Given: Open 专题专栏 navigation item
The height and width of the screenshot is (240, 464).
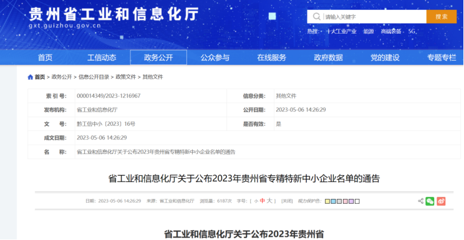Looking at the screenshot, I should pos(441,58).
